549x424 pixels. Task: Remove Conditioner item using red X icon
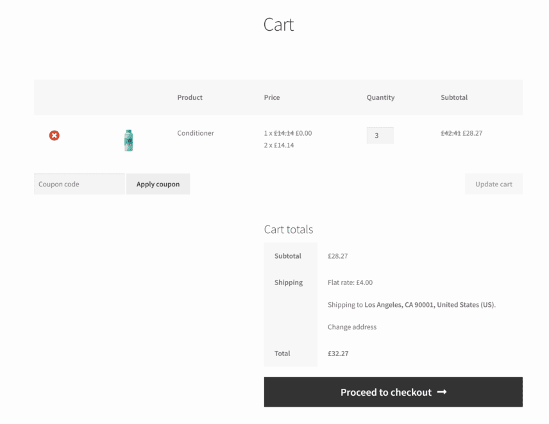[54, 135]
